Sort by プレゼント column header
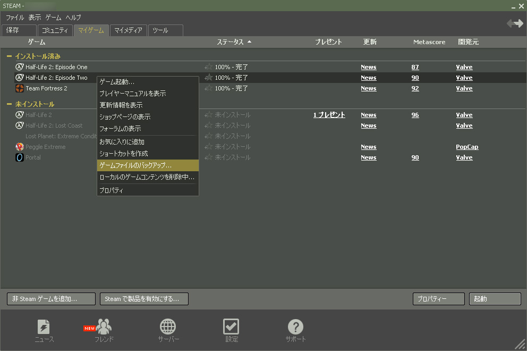 pyautogui.click(x=328, y=42)
